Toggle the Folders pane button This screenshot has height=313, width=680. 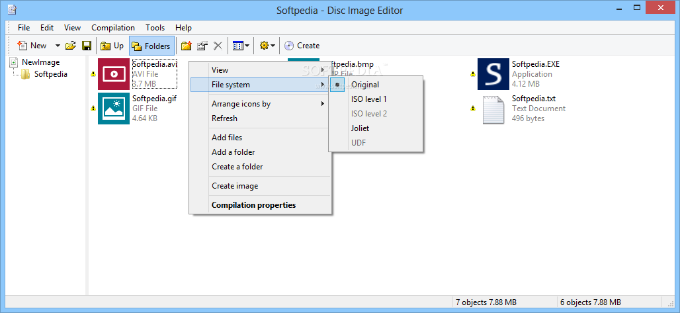coord(151,46)
